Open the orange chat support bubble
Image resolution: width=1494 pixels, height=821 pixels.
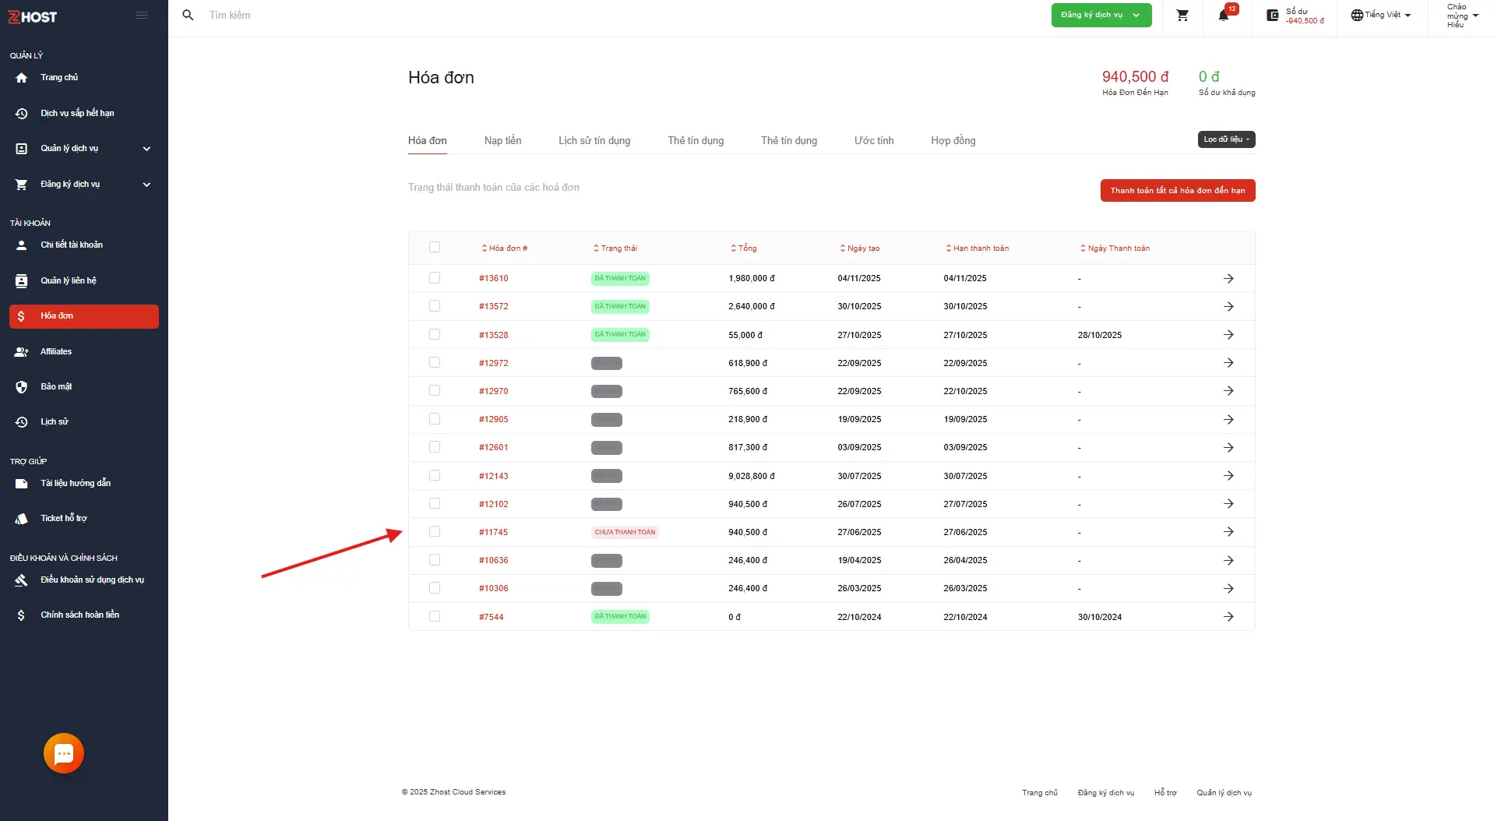click(x=64, y=753)
